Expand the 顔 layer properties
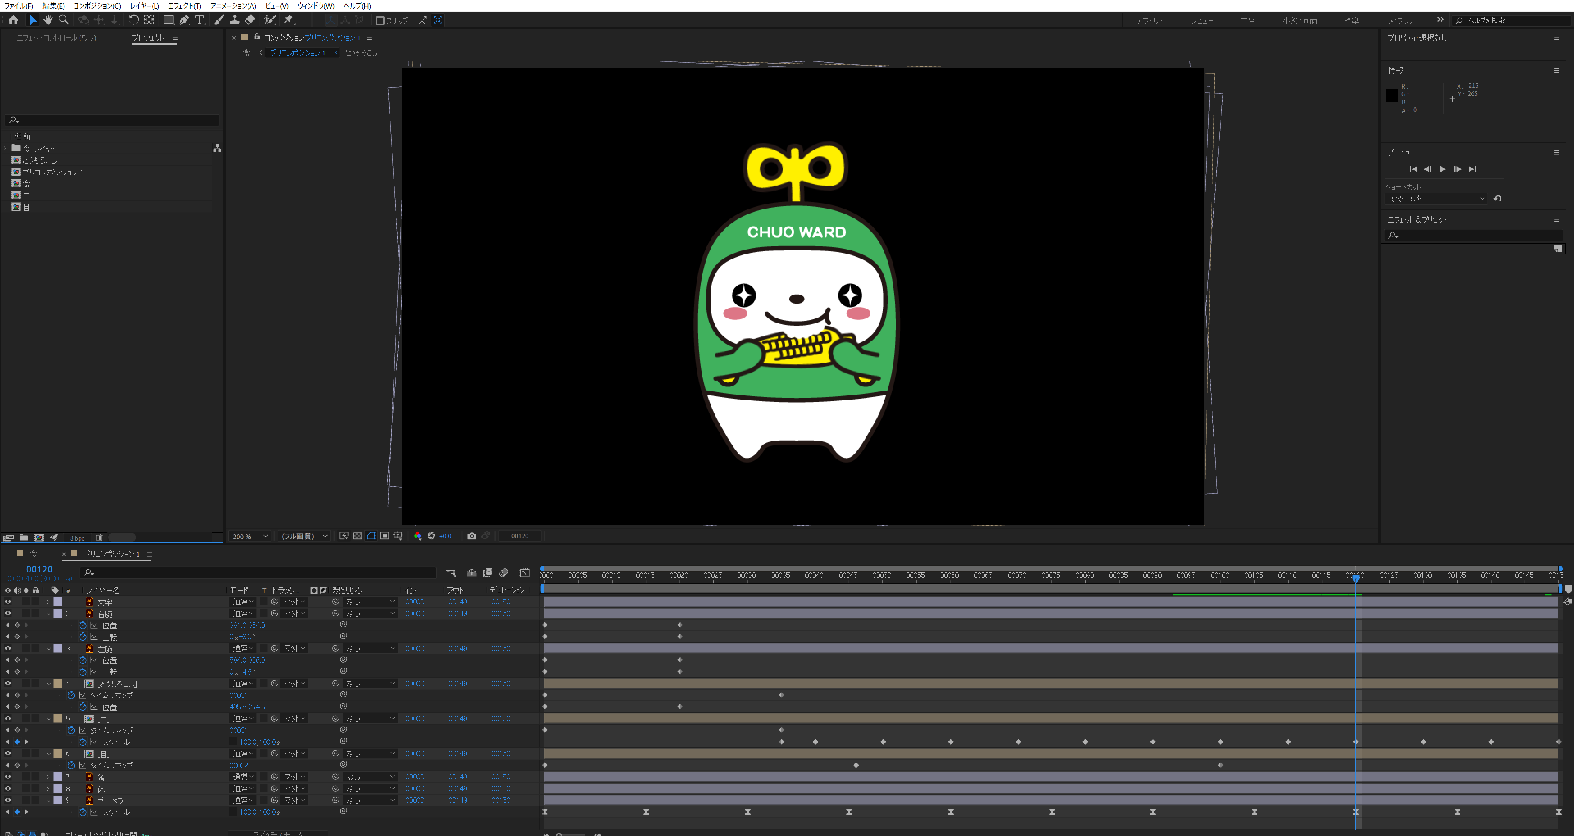Image resolution: width=1574 pixels, height=836 pixels. pos(48,777)
